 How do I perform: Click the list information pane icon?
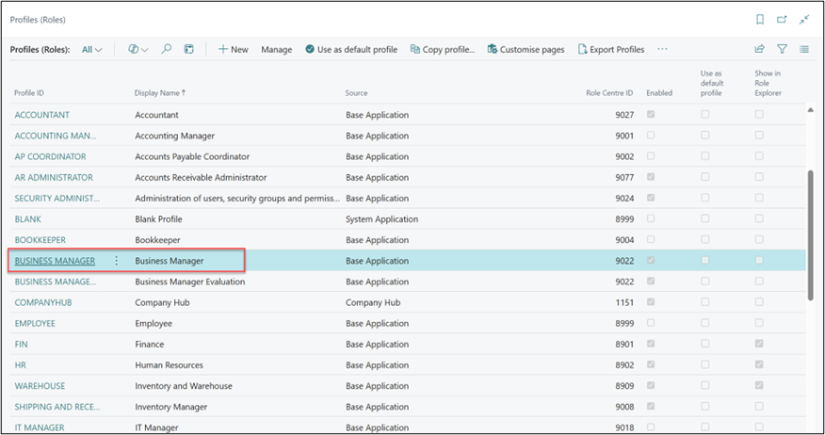(804, 49)
